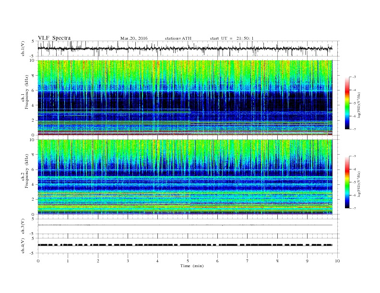Click the "ch.3(V)" axis label
The image size is (380, 293).
(x=23, y=226)
